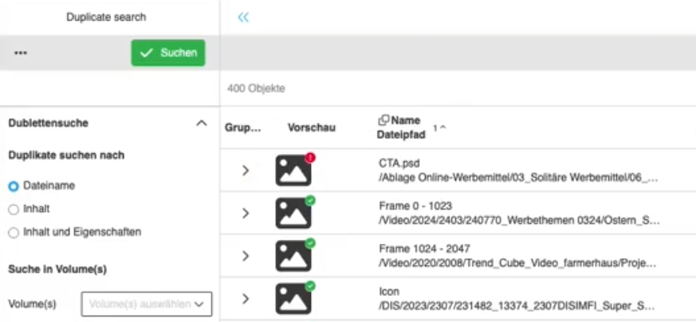Open the CTA.psd preview thumbnail
This screenshot has height=322, width=696.
tap(293, 171)
